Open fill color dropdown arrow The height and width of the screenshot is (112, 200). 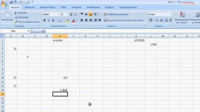70,20
